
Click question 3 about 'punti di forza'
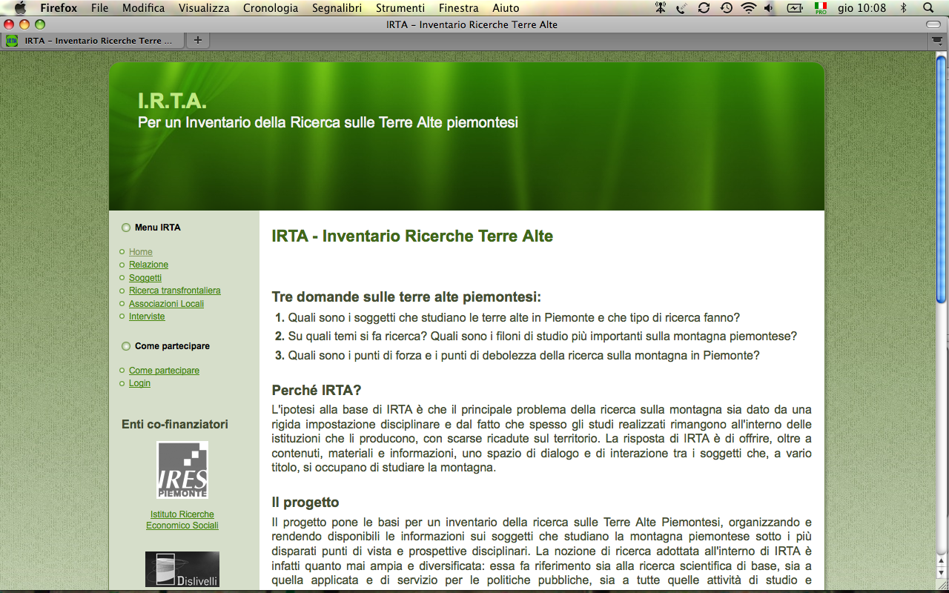point(524,355)
